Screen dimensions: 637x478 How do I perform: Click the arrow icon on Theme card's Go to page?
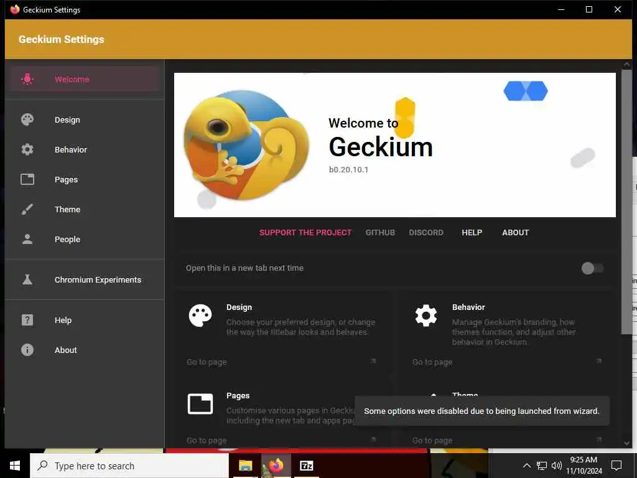pyautogui.click(x=599, y=439)
